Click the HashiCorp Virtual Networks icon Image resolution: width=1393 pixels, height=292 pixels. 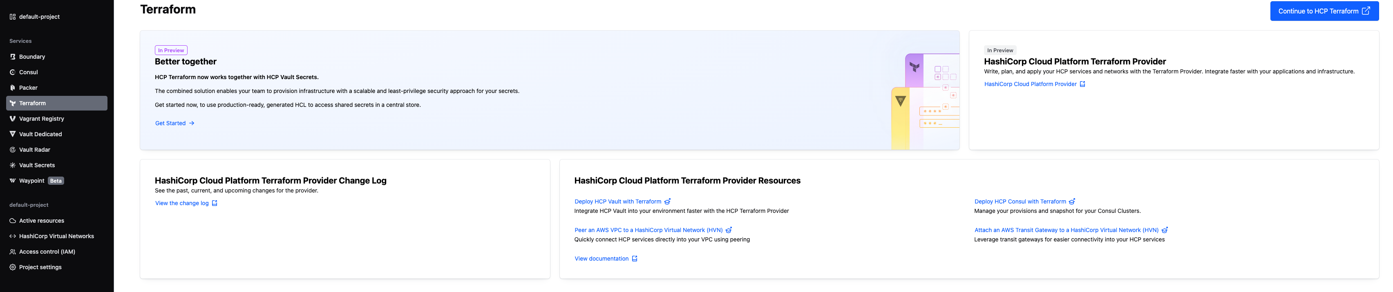point(12,237)
